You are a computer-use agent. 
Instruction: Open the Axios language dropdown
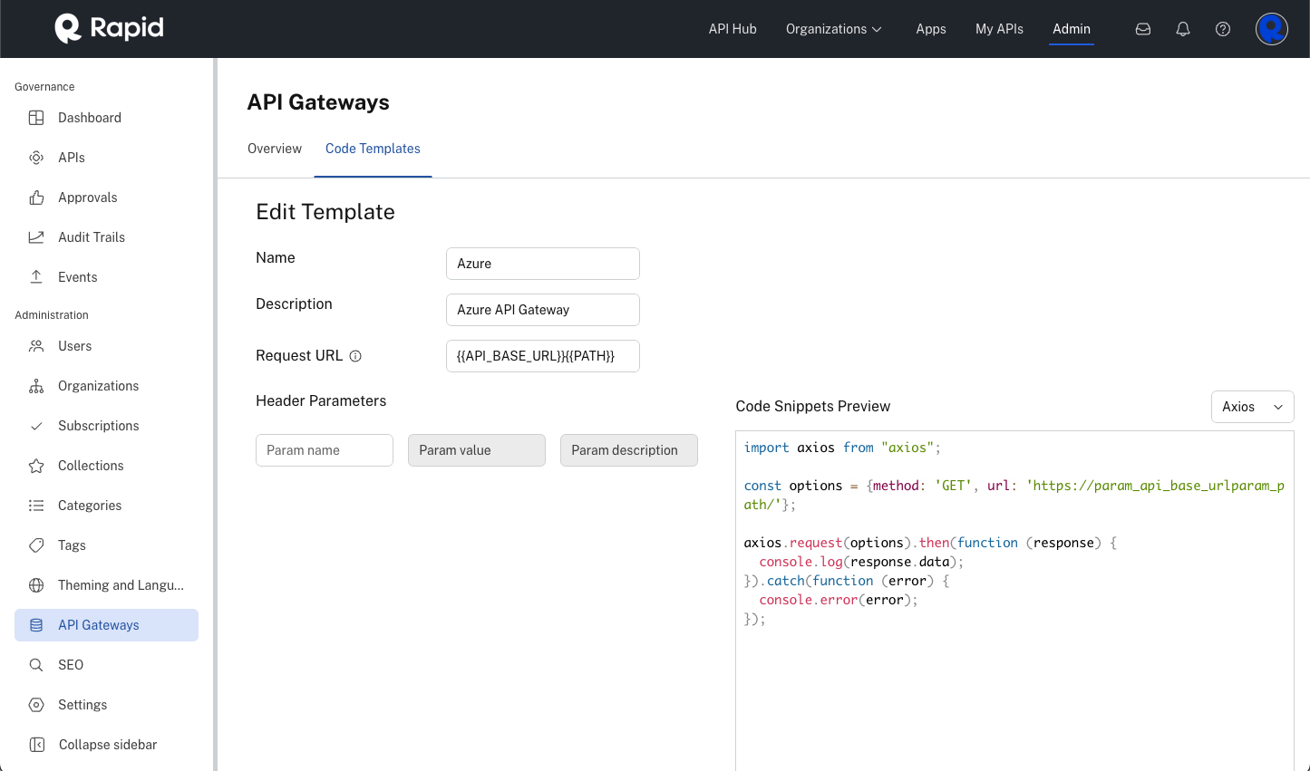pos(1252,407)
